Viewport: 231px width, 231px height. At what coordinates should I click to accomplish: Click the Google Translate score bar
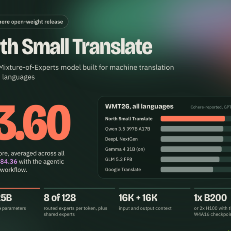click(187, 169)
